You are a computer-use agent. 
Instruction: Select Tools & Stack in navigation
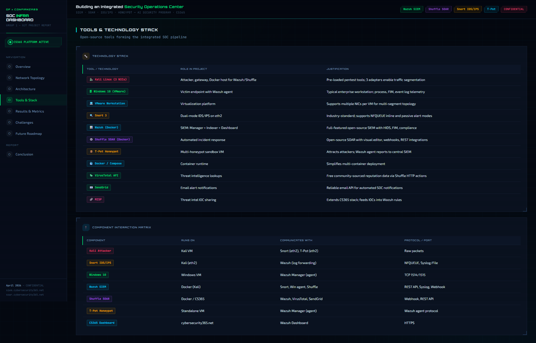pyautogui.click(x=33, y=100)
